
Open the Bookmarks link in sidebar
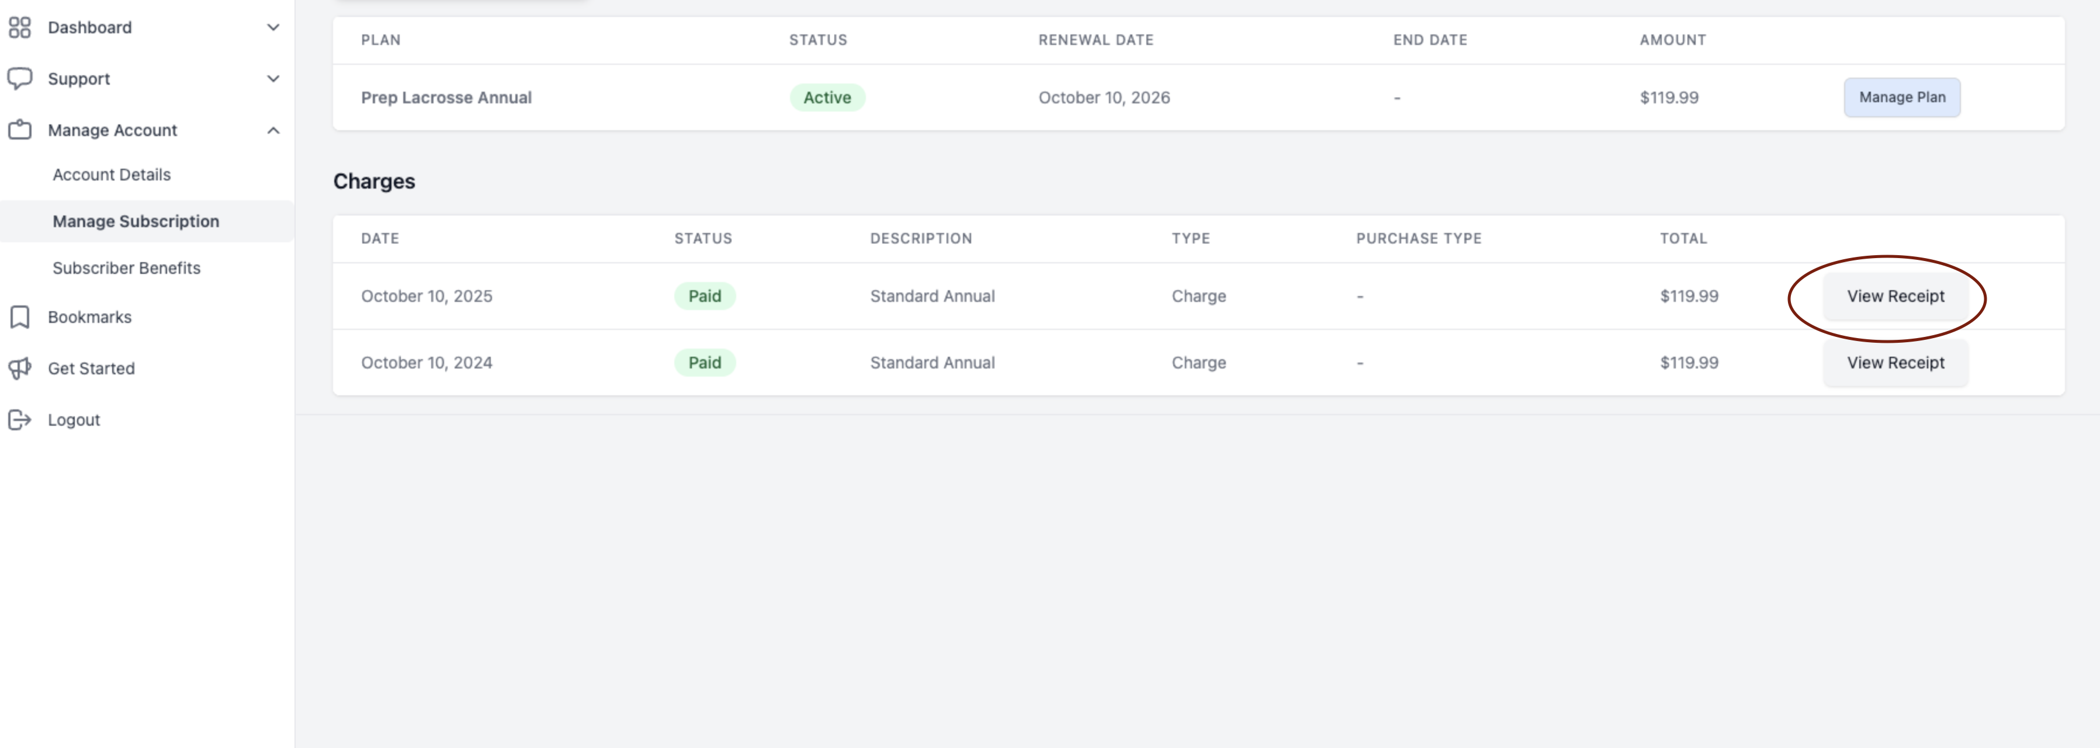coord(89,317)
